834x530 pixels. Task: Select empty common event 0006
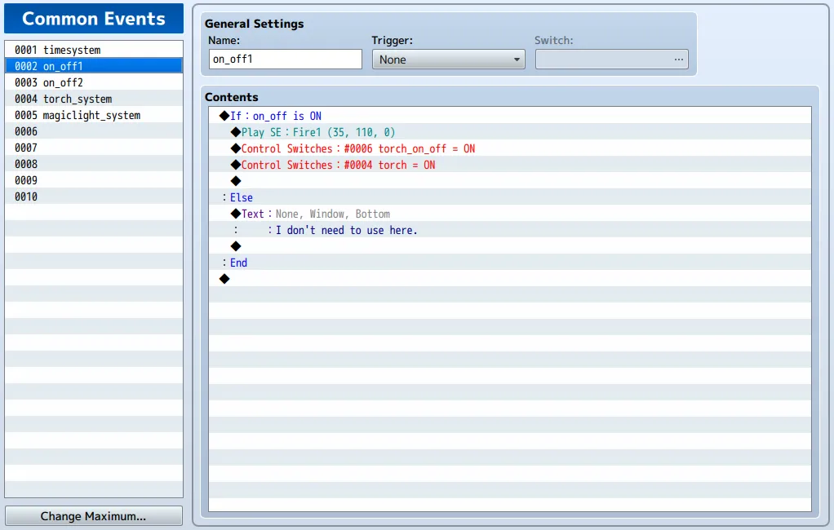[x=94, y=131]
